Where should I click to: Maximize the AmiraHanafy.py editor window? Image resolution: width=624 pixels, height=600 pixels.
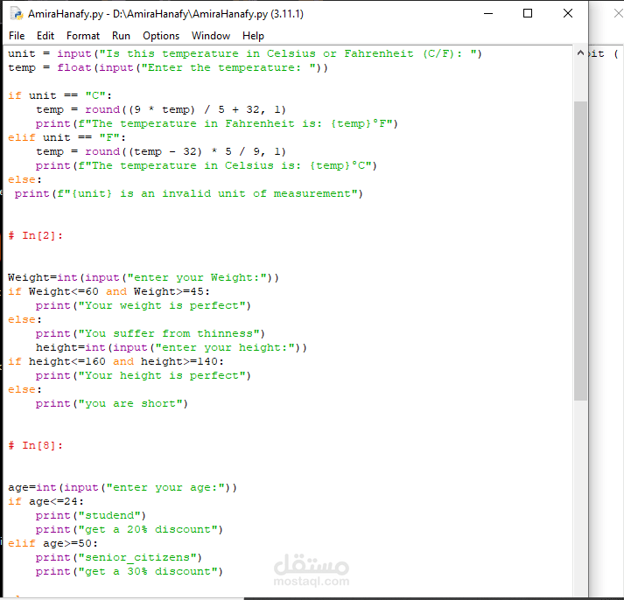pos(528,13)
